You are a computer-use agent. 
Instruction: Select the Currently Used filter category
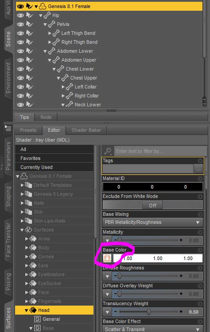tap(54, 167)
